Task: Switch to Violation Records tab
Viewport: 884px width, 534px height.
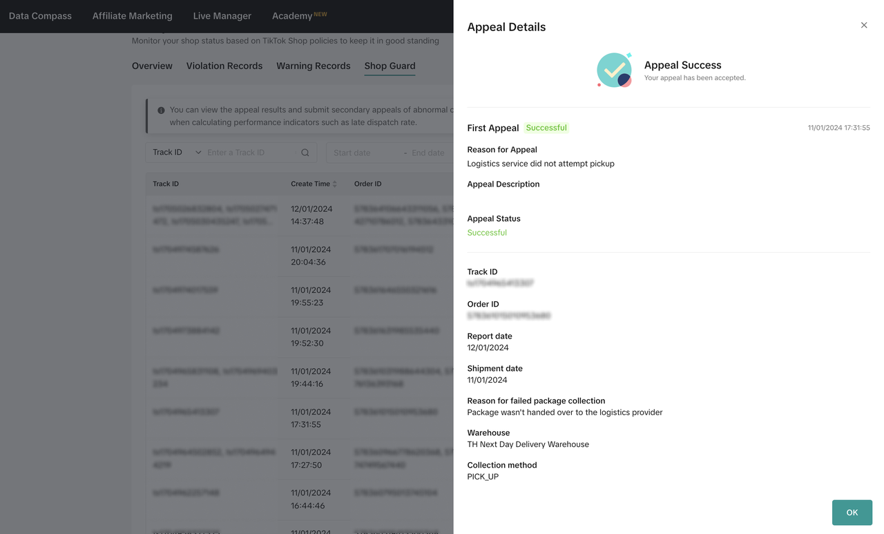Action: point(224,66)
